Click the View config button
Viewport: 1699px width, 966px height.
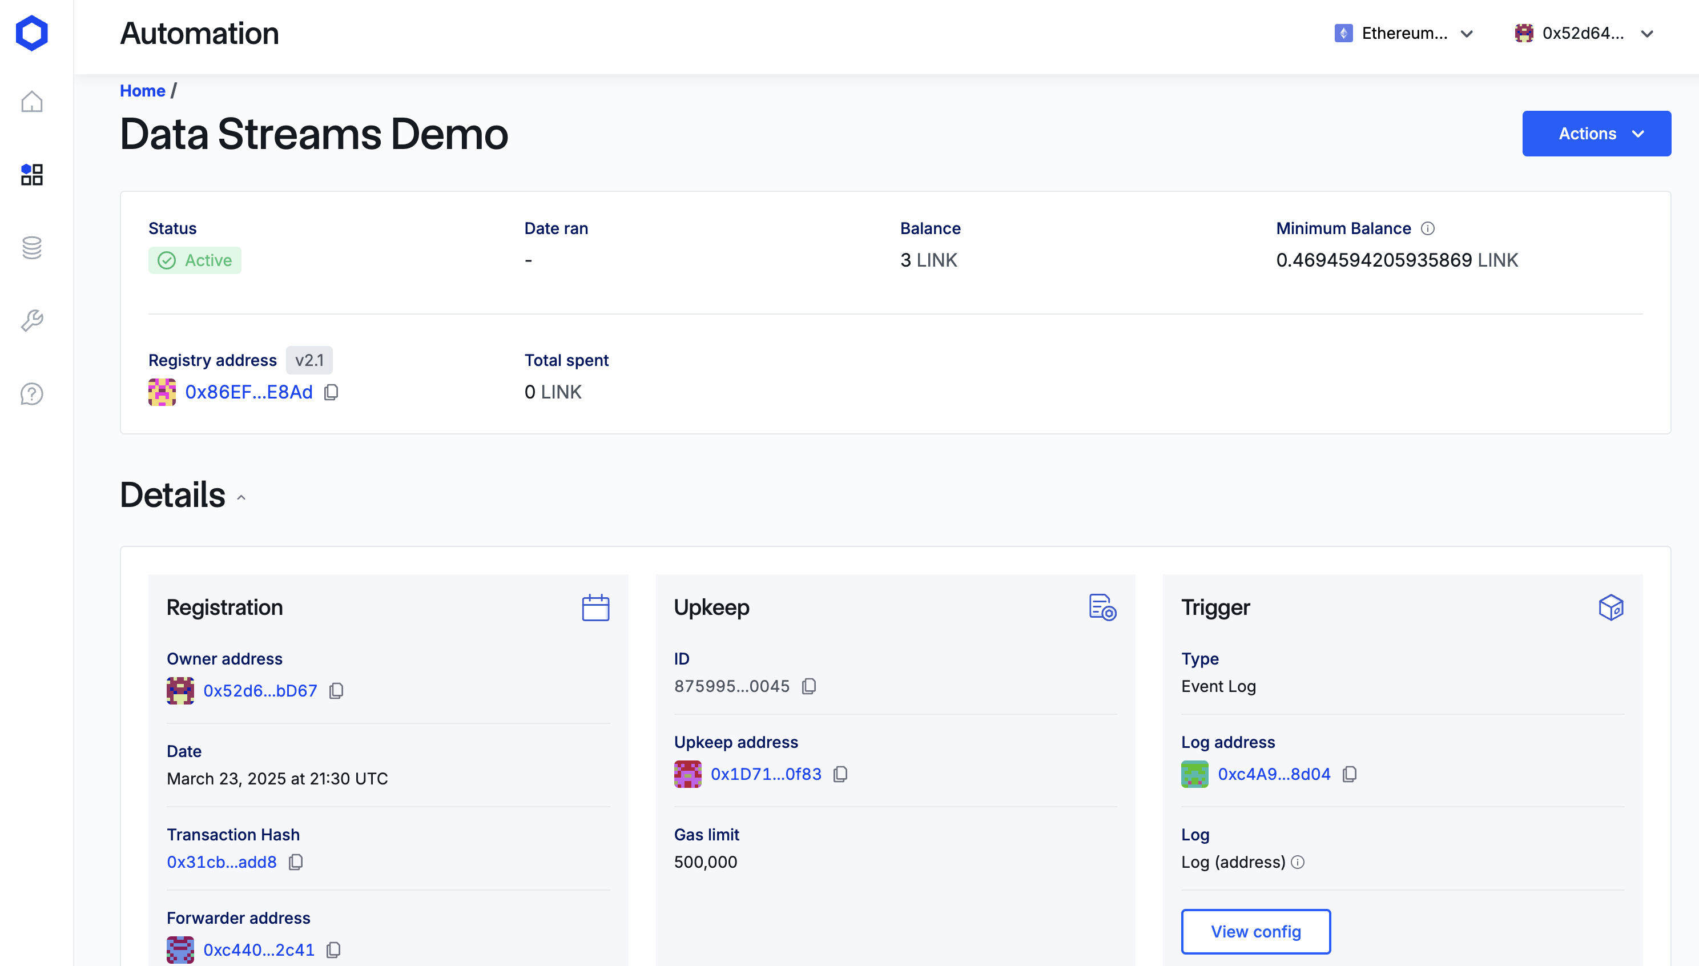[x=1255, y=932]
